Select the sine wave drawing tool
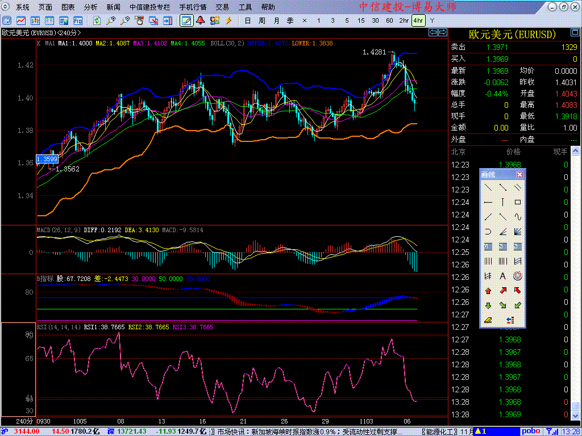This screenshot has height=436, width=582. [x=517, y=216]
